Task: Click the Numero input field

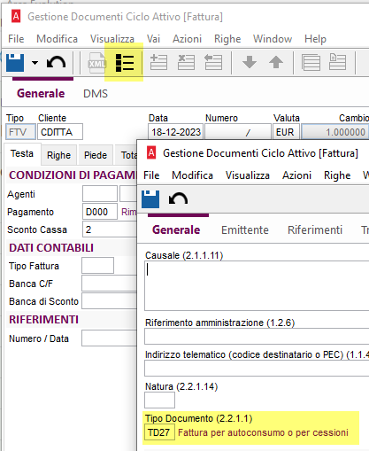Action: [x=237, y=132]
